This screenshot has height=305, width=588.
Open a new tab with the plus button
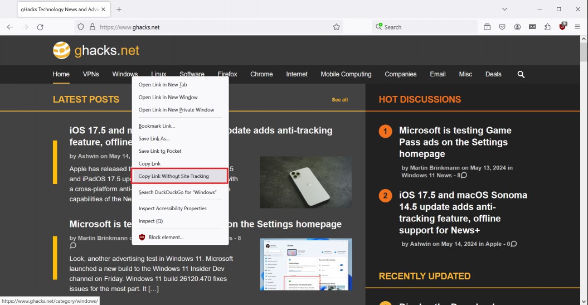119,9
